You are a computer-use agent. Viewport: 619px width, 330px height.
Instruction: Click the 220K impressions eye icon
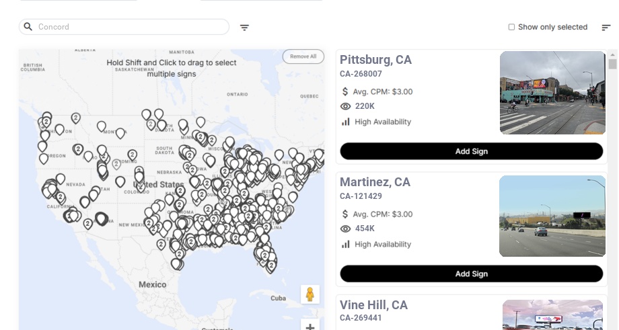click(x=346, y=106)
